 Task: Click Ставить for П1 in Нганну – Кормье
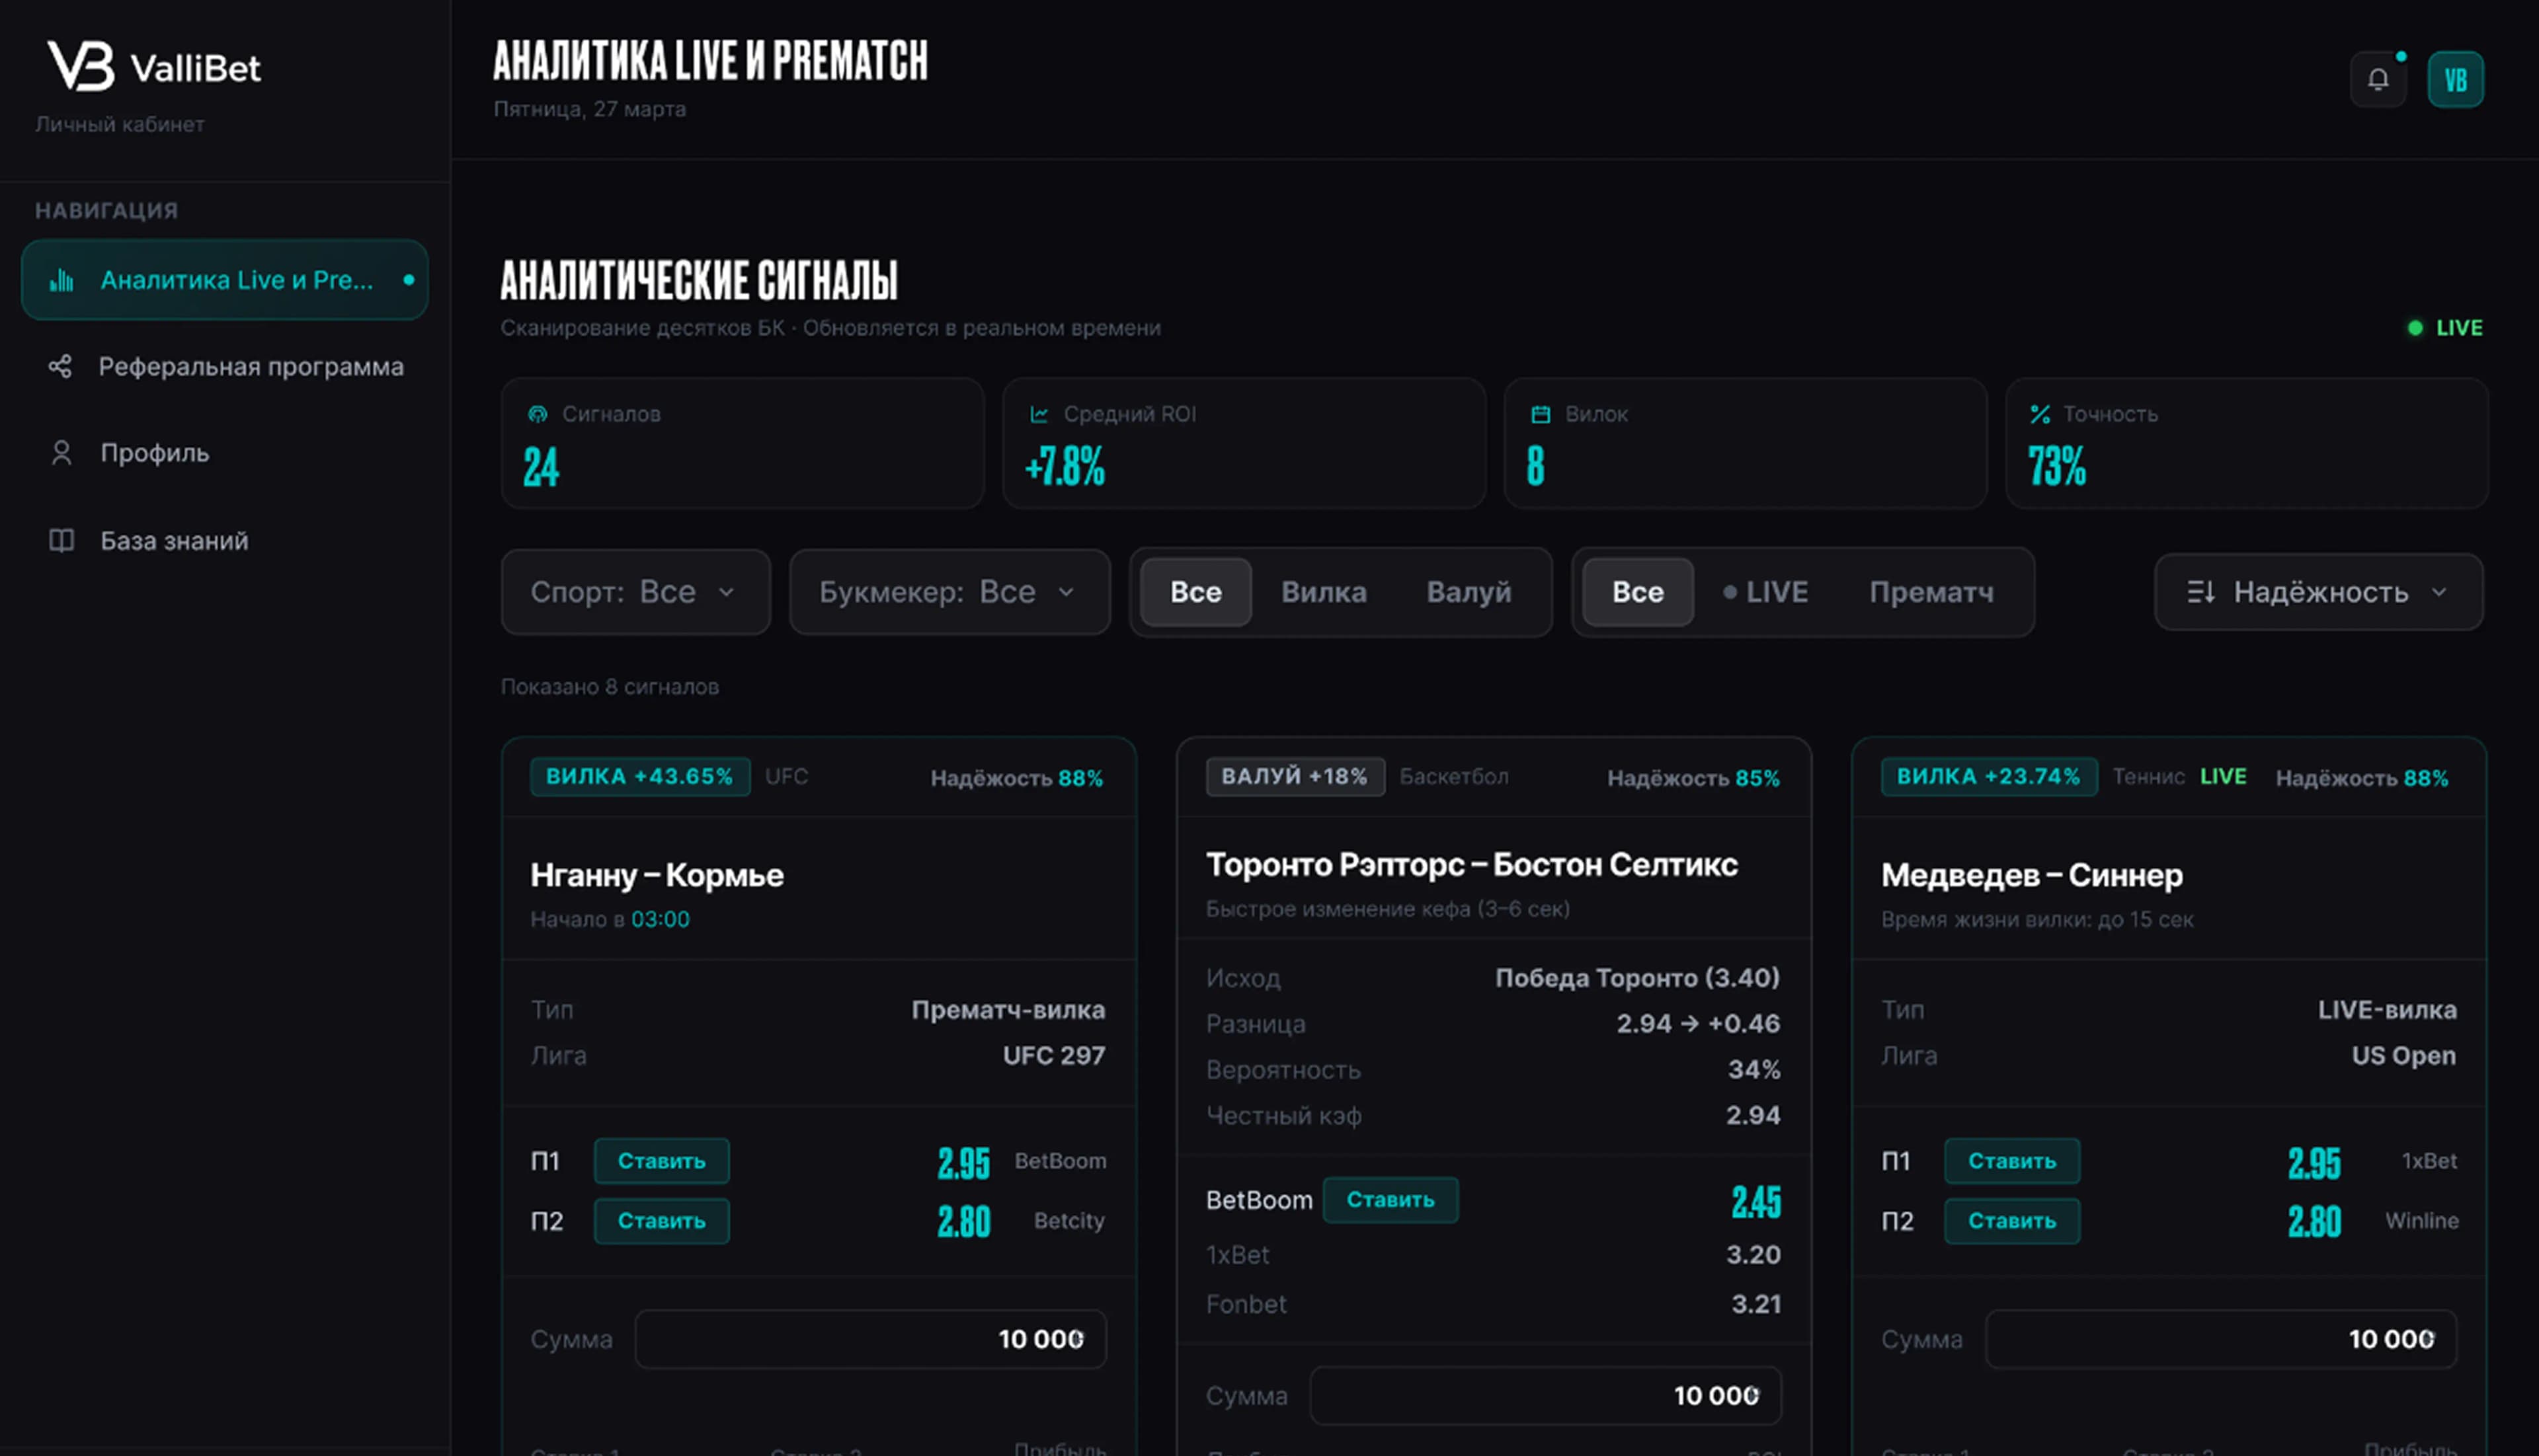tap(661, 1161)
